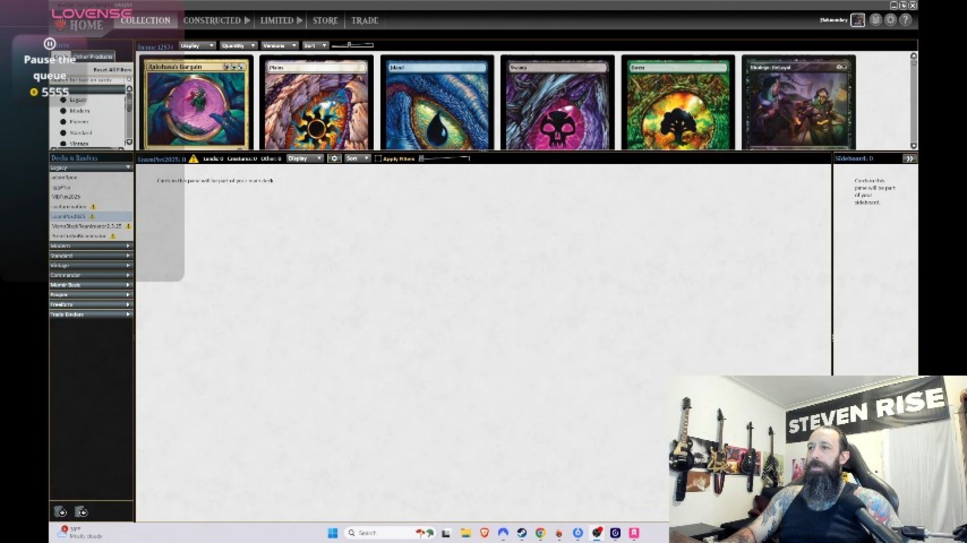Open the settings gear near the account name
The width and height of the screenshot is (967, 543).
point(890,20)
